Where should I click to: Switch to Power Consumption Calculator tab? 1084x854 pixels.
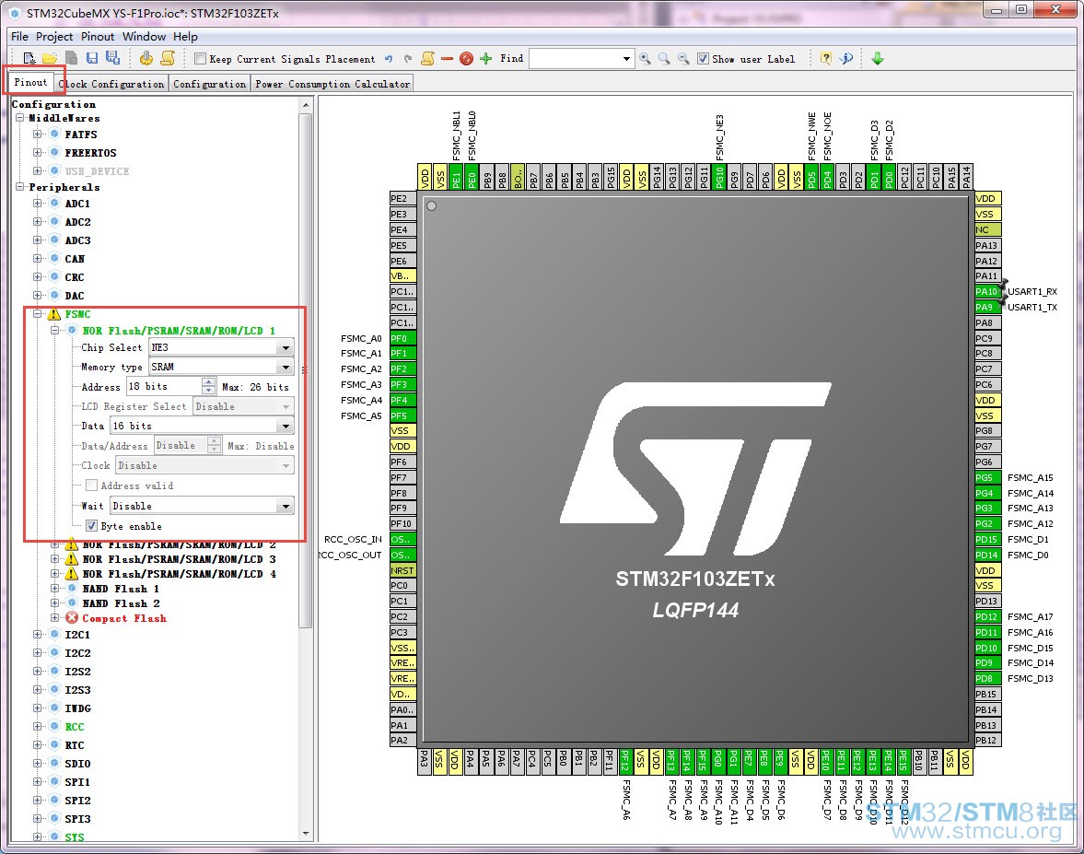332,85
